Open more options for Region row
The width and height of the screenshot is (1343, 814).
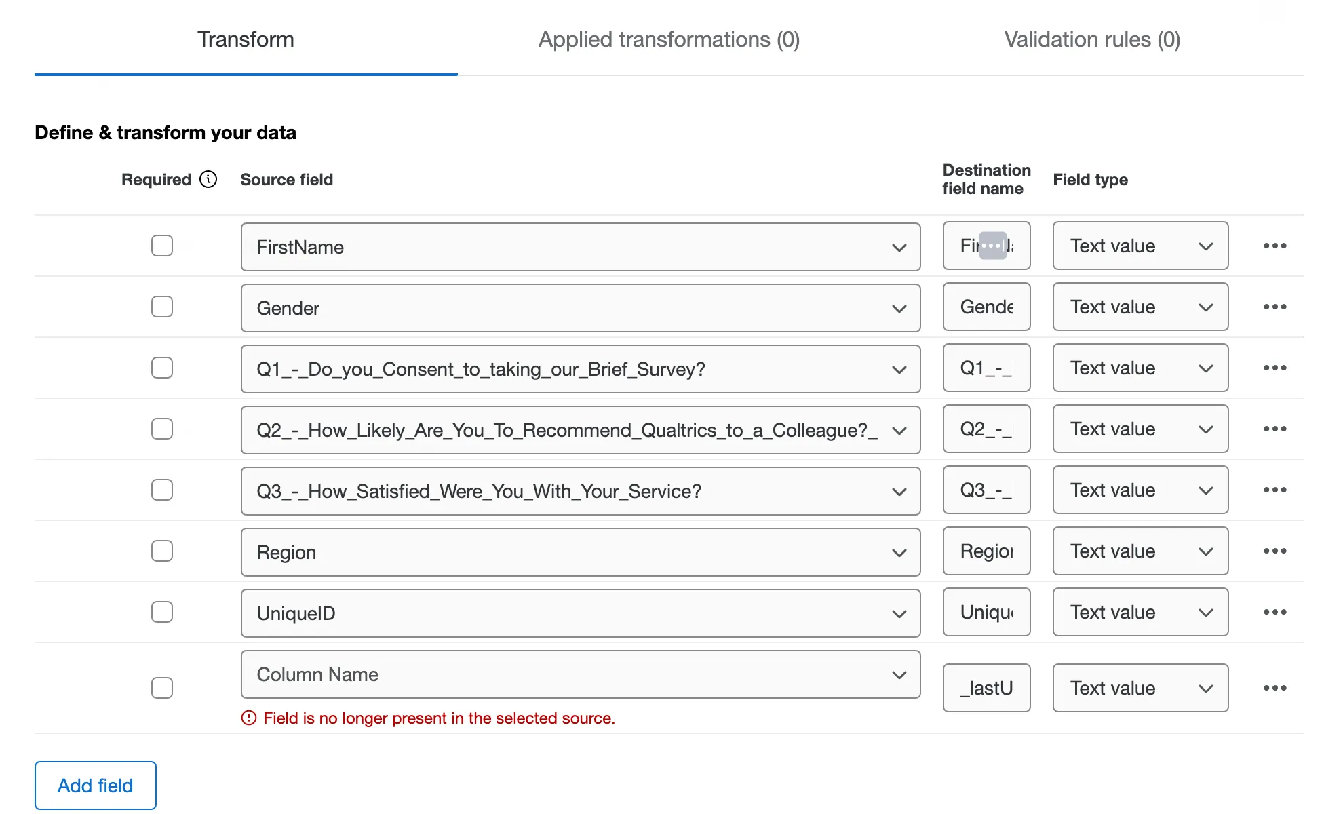(x=1274, y=551)
